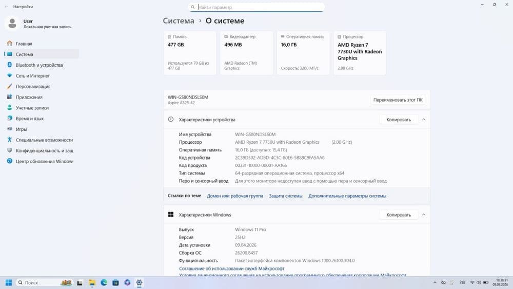Copy device specs with Копировать button
The width and height of the screenshot is (513, 289).
[x=399, y=120]
